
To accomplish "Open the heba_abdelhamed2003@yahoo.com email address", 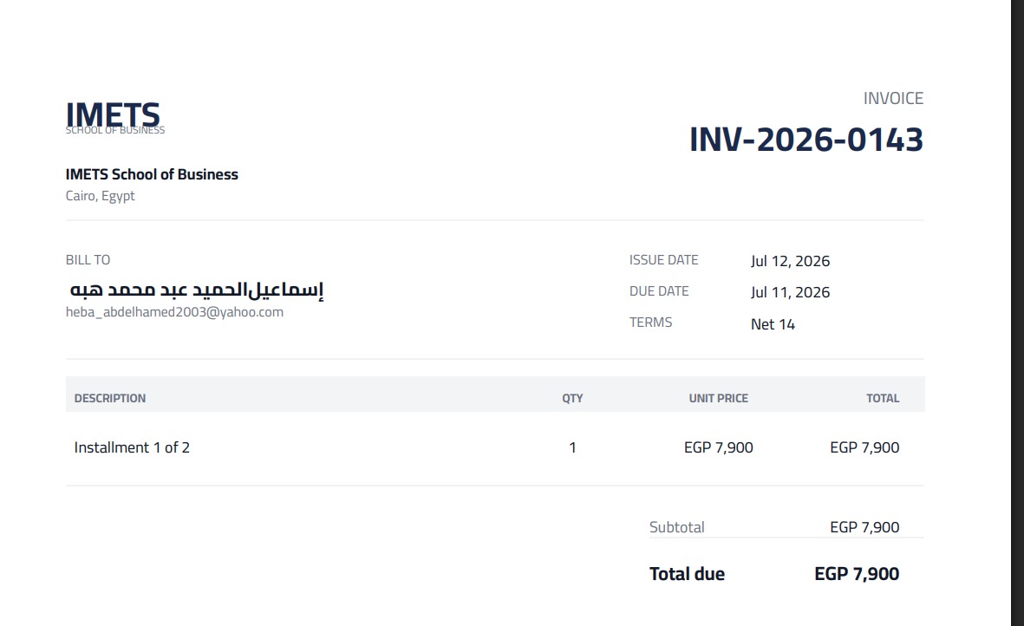I will point(174,312).
